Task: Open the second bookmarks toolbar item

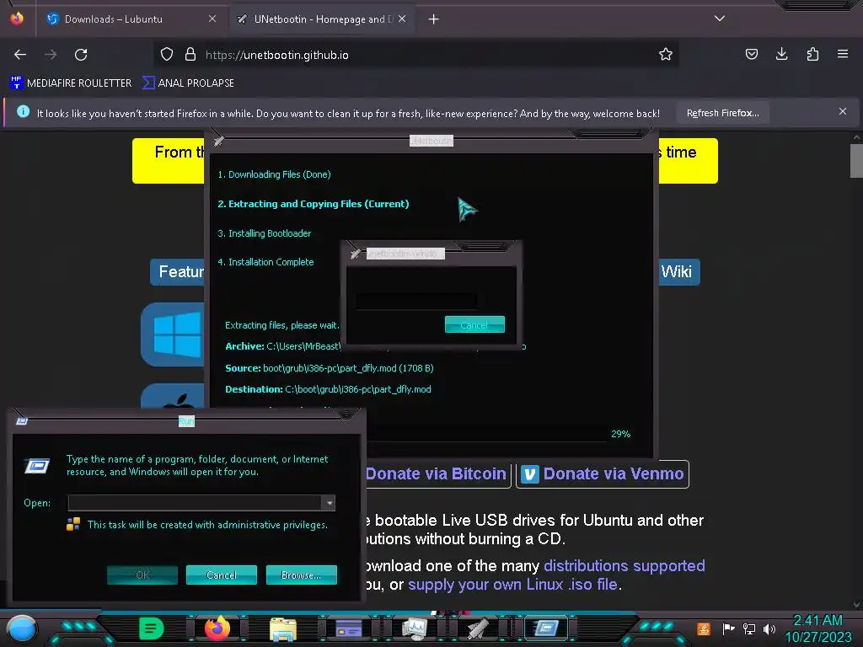Action: (188, 83)
